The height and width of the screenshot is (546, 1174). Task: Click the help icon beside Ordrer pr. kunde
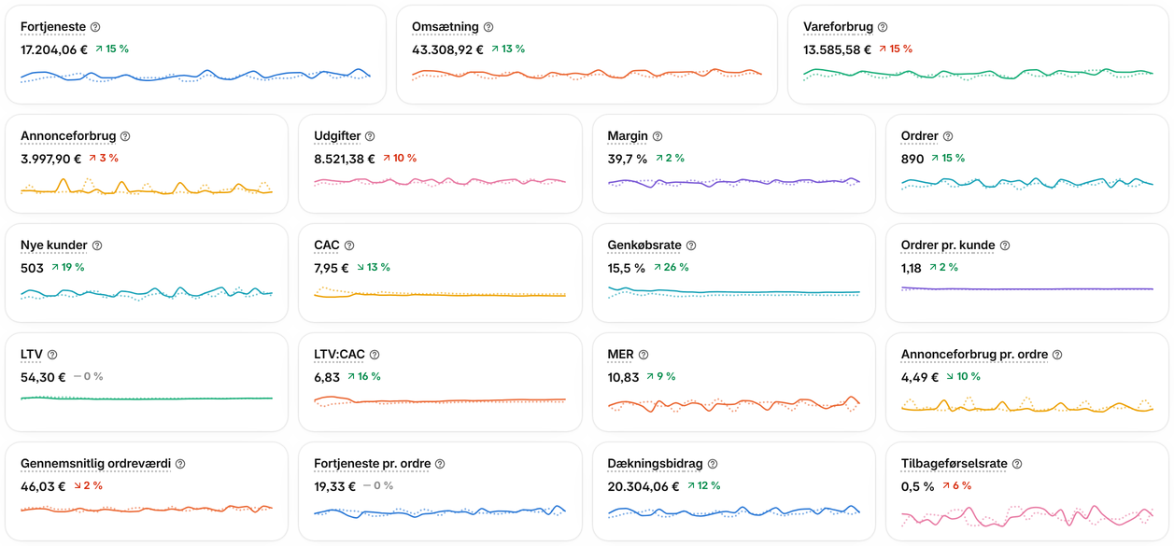[x=1005, y=245]
